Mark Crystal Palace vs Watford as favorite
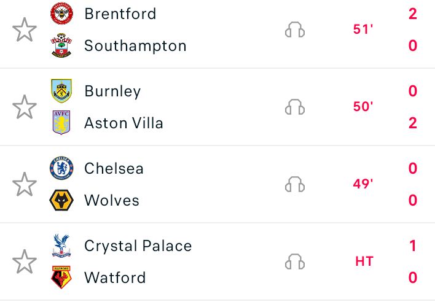Image resolution: width=435 pixels, height=302 pixels. [25, 261]
